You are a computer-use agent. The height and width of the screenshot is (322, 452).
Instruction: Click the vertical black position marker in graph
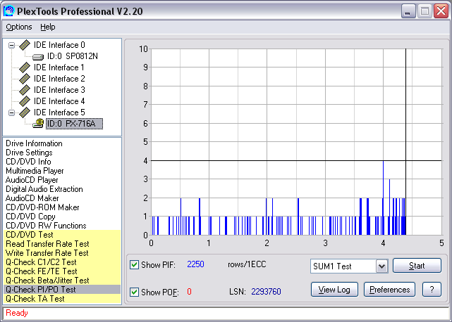[x=405, y=142]
